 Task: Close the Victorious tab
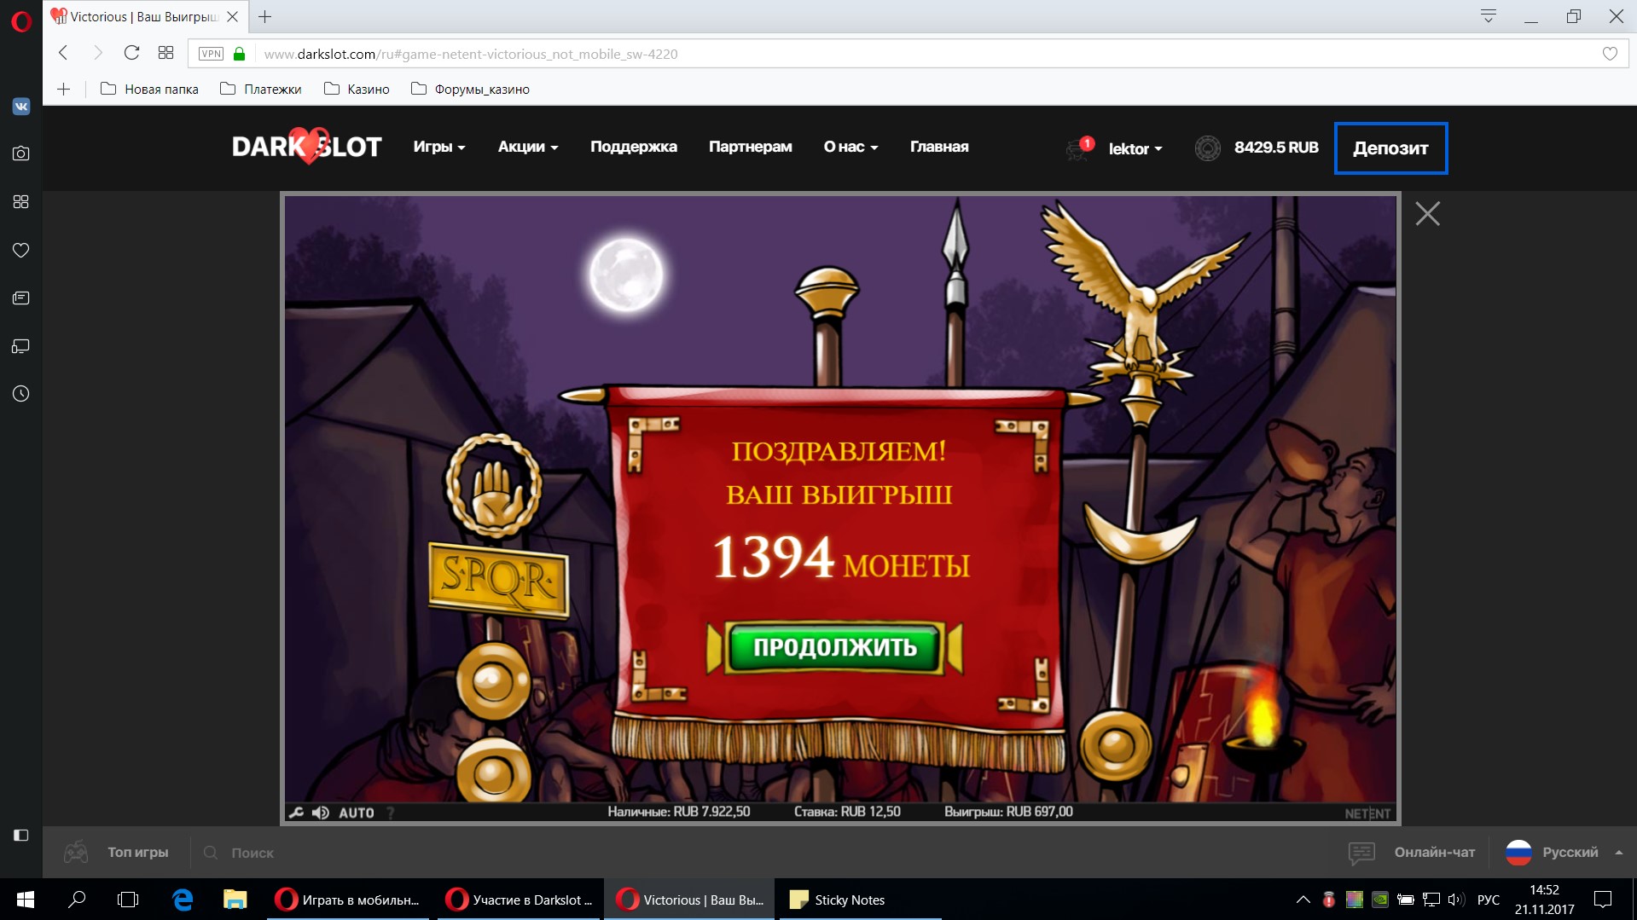[232, 16]
